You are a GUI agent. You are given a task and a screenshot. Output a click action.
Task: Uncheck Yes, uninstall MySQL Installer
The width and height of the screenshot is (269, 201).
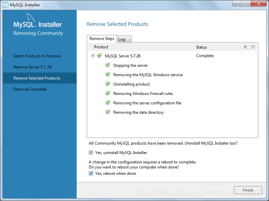click(91, 153)
